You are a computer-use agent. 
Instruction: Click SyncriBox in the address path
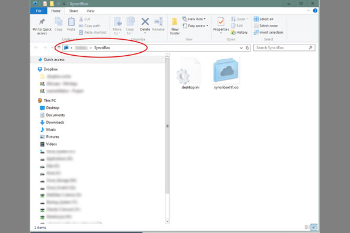tap(102, 48)
